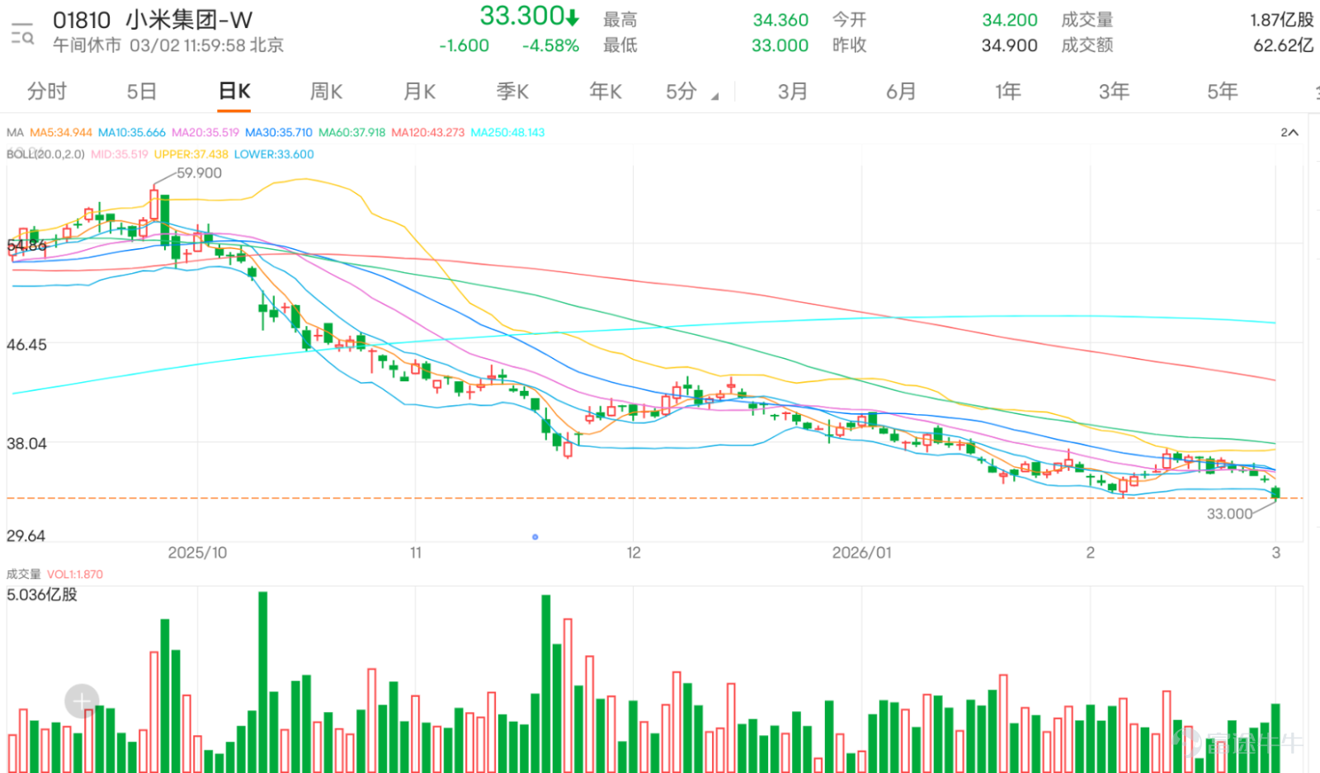This screenshot has width=1320, height=773.
Task: Click the stock name 小米集团-W
Action: [x=189, y=20]
